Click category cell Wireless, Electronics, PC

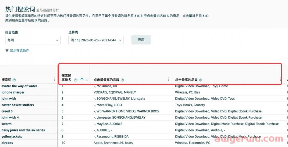(x=192, y=143)
